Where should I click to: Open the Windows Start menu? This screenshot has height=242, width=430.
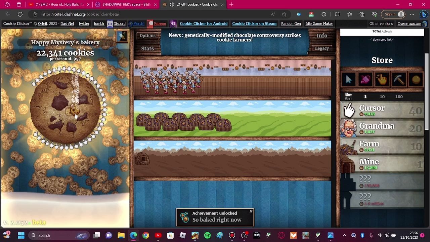(x=21, y=235)
